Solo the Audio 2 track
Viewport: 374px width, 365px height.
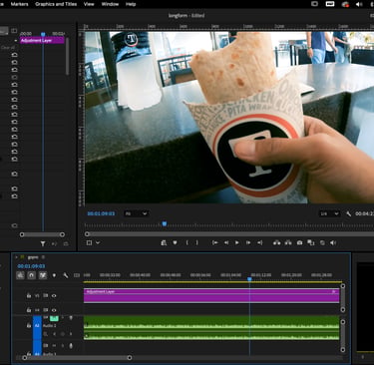[63, 318]
